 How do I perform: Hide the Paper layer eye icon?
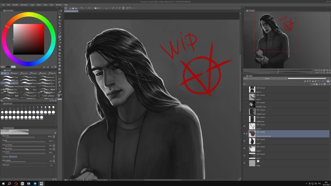click(245, 163)
